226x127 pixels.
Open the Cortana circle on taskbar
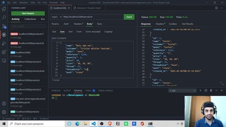point(69,123)
